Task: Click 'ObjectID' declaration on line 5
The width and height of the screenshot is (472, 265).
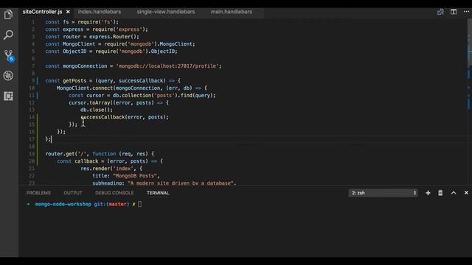Action: 74,52
